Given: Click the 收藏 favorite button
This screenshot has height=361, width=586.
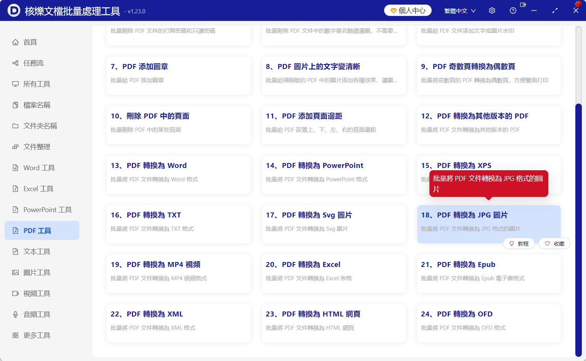Looking at the screenshot, I should pyautogui.click(x=554, y=244).
